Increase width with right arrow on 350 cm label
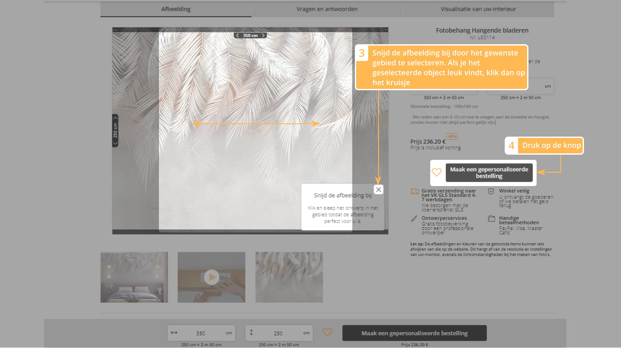 (x=263, y=36)
